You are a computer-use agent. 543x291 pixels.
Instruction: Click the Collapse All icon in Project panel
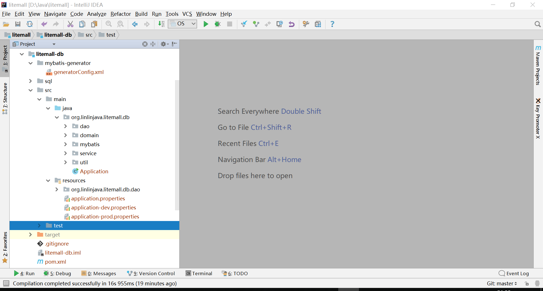[x=153, y=44]
